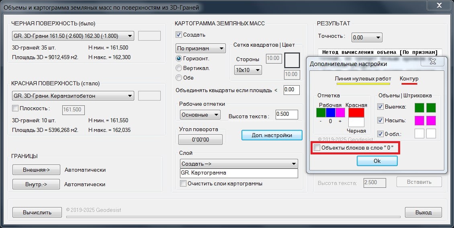Click the green negative working mark swatch
Image resolution: width=454 pixels, height=228 pixels.
click(x=321, y=113)
